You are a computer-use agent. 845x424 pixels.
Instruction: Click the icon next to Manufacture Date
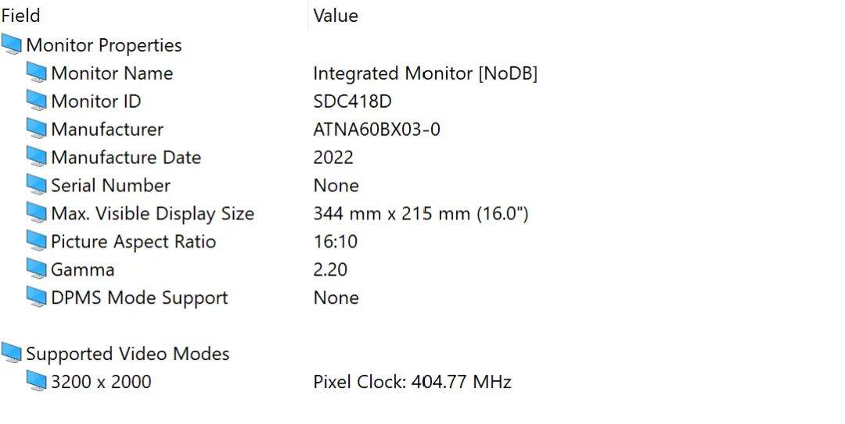[x=36, y=157]
